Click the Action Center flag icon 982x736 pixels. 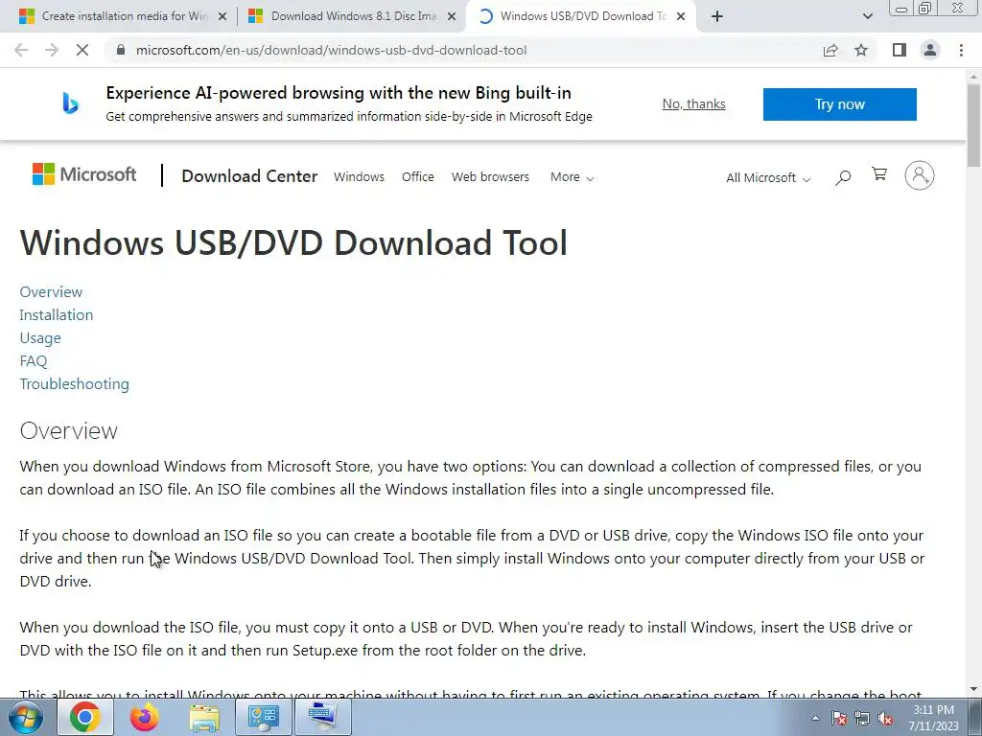tap(839, 718)
